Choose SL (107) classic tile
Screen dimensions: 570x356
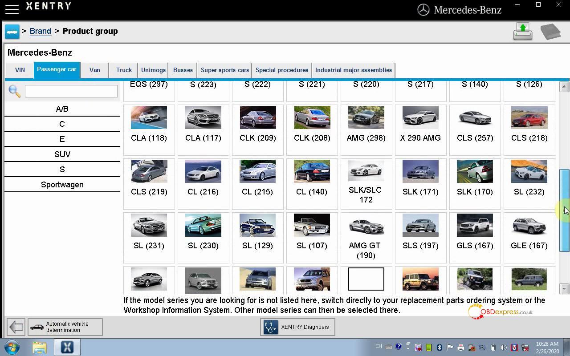click(312, 238)
